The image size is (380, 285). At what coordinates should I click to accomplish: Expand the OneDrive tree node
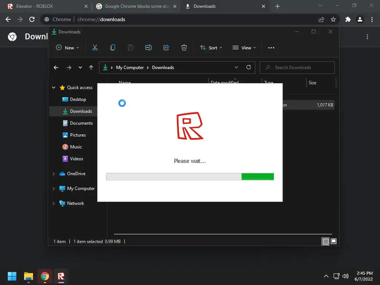[53, 174]
